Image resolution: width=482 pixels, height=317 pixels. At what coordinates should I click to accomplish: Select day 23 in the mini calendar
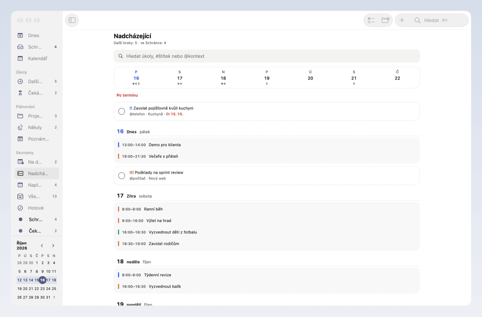(42, 289)
